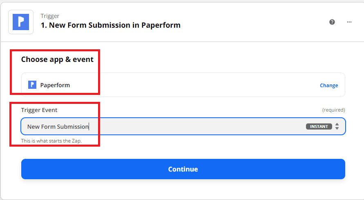This screenshot has height=200, width=364.
Task: Click the INSTANT badge in the field
Action: (x=319, y=127)
